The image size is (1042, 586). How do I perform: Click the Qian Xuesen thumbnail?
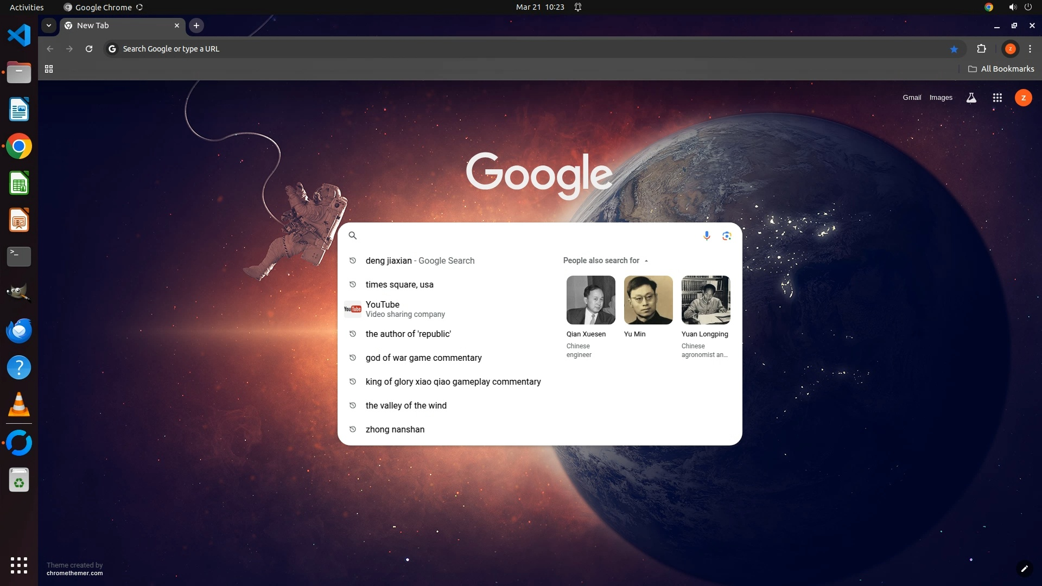pos(590,300)
